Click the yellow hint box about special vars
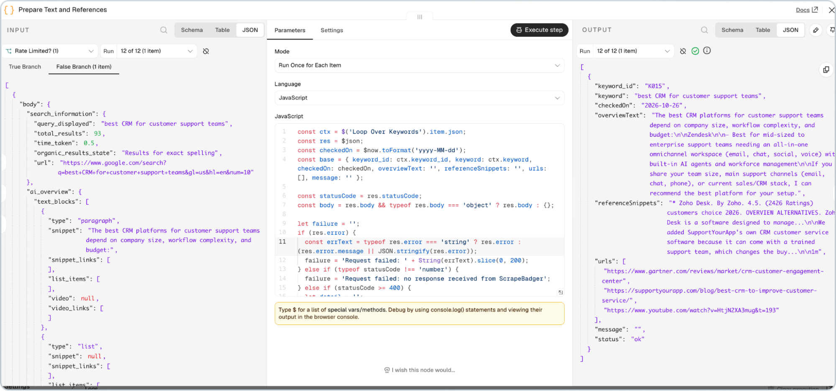This screenshot has height=391, width=836. (419, 313)
